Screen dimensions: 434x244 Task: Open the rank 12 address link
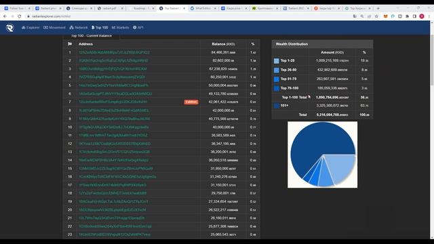point(115,144)
